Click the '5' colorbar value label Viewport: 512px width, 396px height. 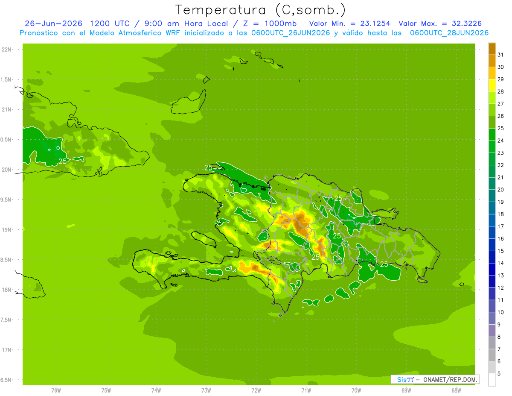(499, 373)
